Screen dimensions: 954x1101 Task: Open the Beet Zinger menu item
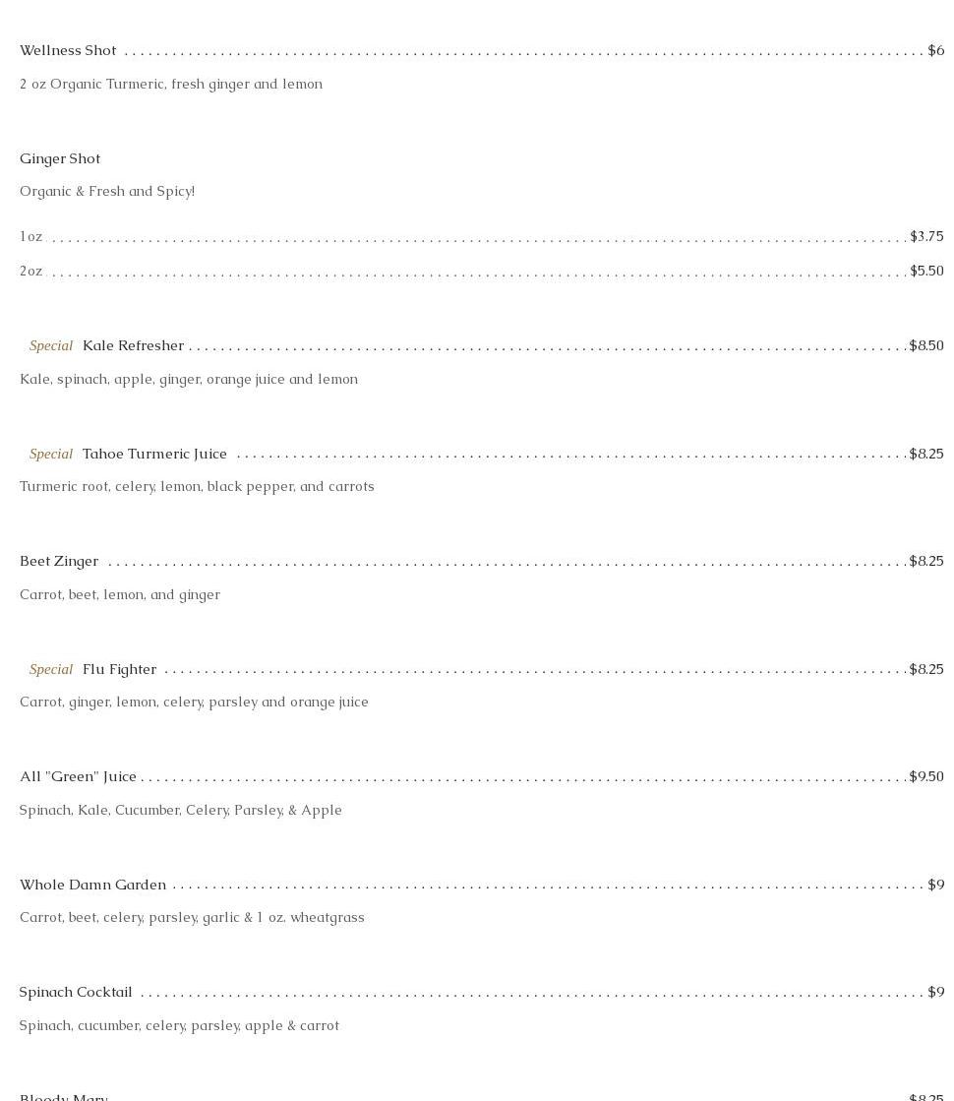pyautogui.click(x=59, y=561)
